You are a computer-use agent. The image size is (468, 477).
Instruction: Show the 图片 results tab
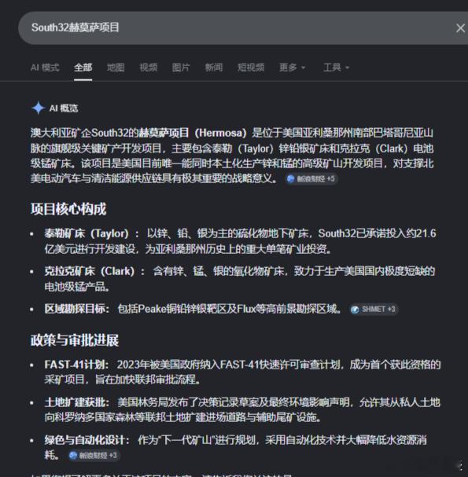point(181,68)
